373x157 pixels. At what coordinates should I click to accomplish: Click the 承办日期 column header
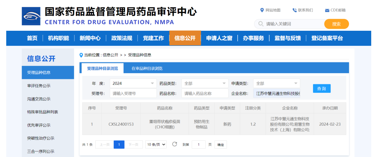point(330,108)
